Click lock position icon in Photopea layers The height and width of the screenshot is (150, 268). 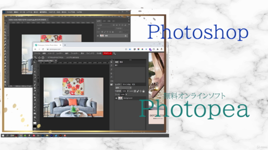click(x=141, y=91)
